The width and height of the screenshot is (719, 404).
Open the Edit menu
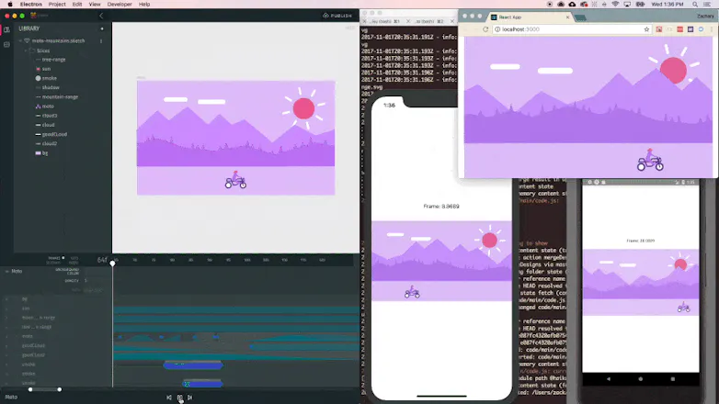(x=77, y=4)
